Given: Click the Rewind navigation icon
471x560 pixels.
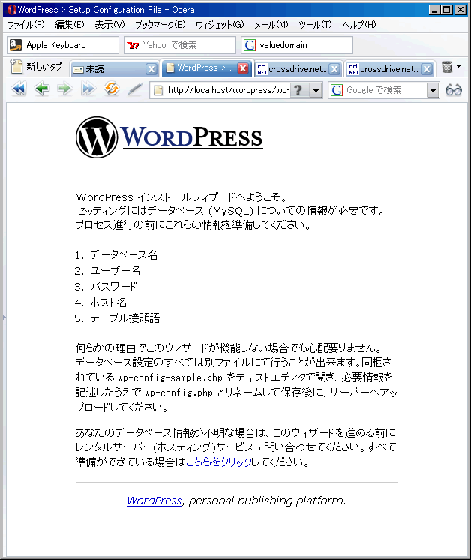Looking at the screenshot, I should pyautogui.click(x=19, y=89).
